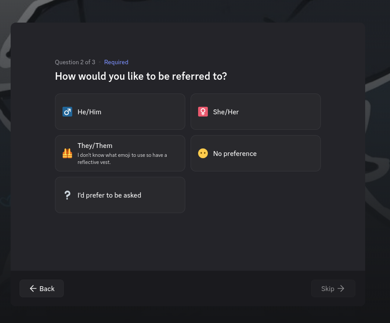Click the "How would you like" heading

(x=140, y=76)
